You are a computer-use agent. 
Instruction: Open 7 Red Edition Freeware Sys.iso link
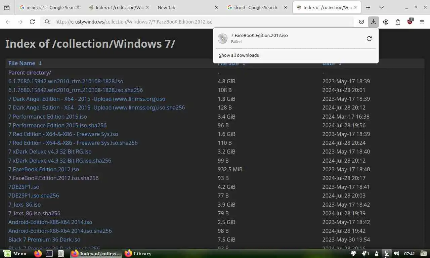(x=63, y=134)
